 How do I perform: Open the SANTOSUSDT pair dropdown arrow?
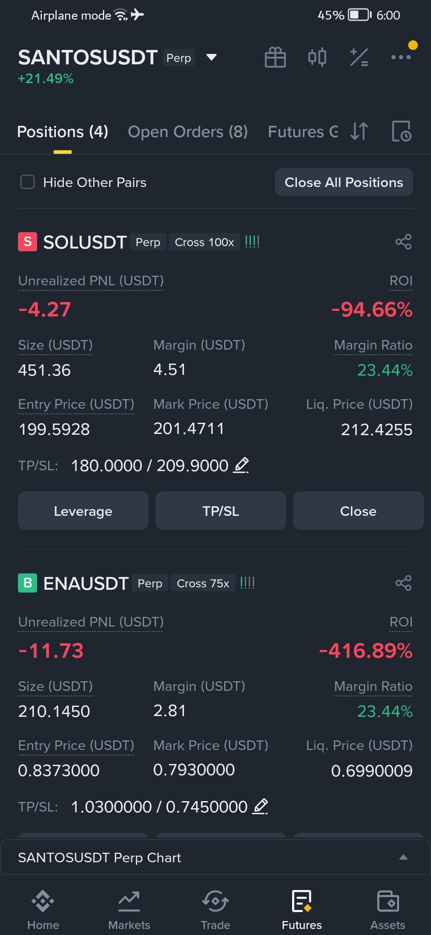[x=212, y=57]
